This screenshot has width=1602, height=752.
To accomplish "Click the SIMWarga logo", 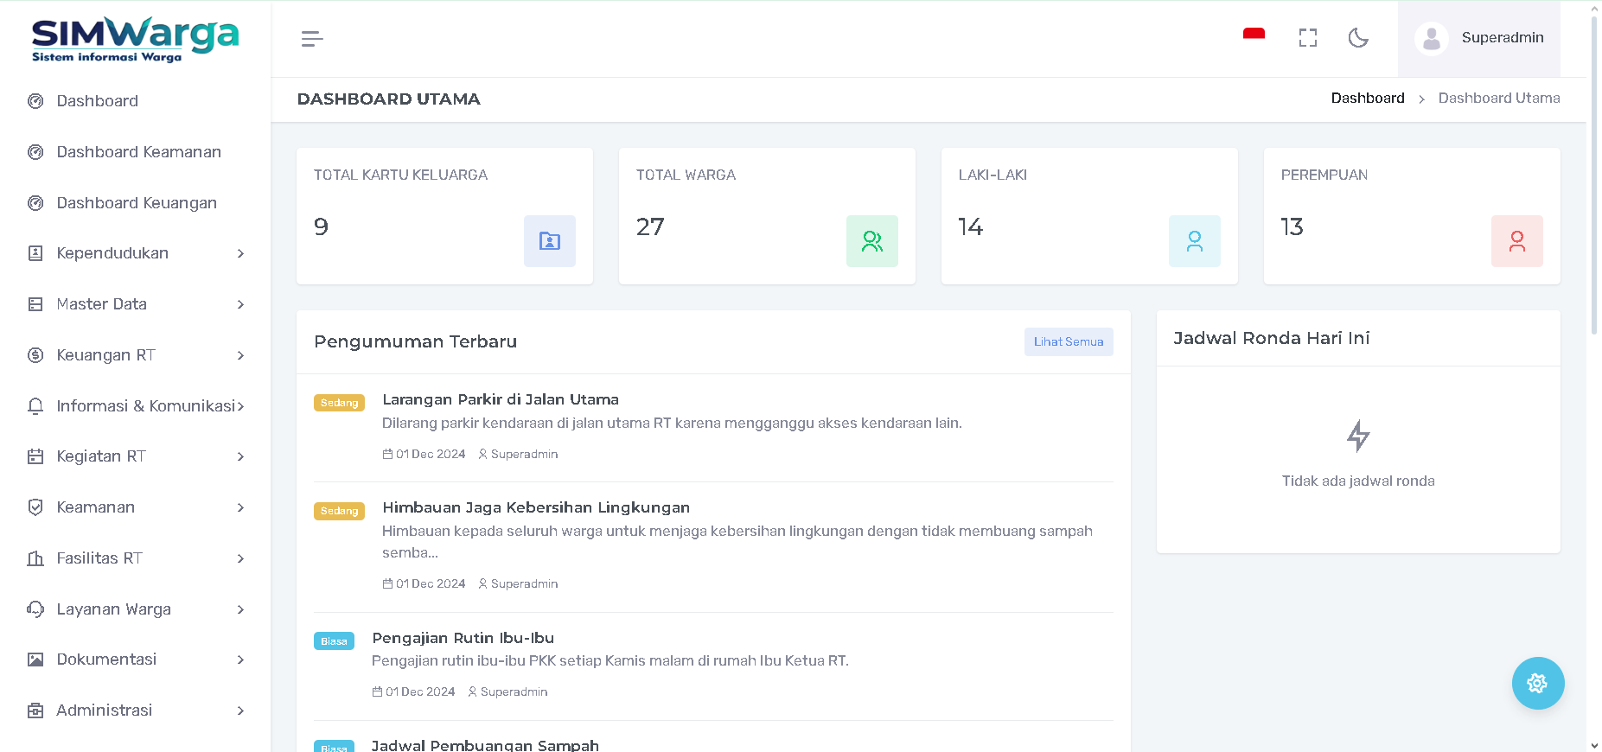I will coord(135,40).
